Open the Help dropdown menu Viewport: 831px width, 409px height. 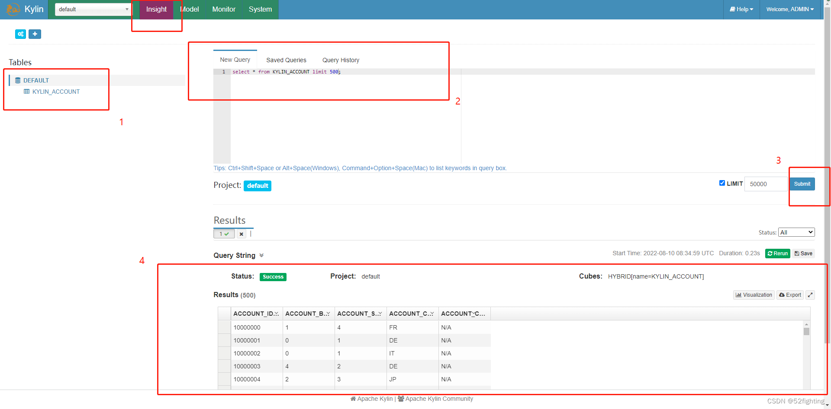pos(741,10)
